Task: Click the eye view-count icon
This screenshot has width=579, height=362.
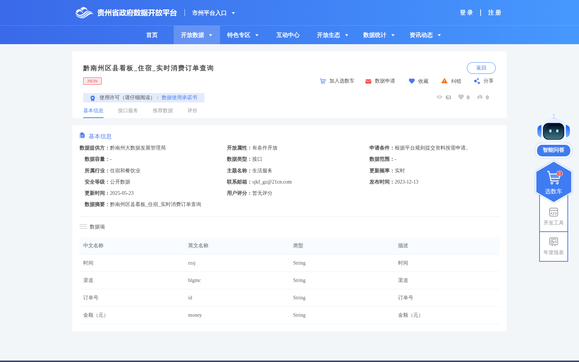Action: [440, 97]
